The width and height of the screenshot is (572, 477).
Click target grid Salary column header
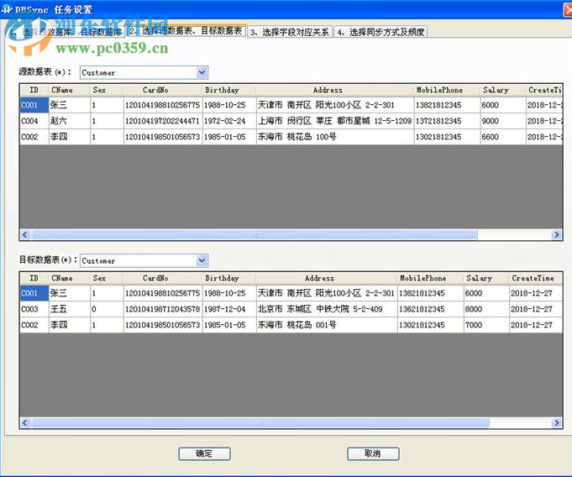click(486, 278)
